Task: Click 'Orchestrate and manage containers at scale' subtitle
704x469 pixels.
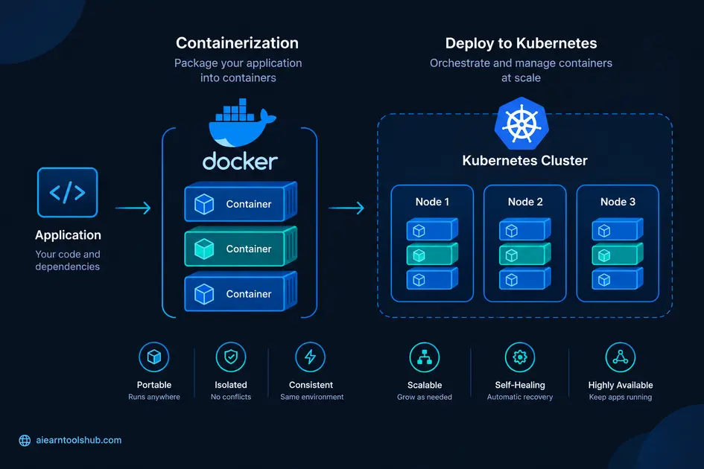Action: [521, 71]
